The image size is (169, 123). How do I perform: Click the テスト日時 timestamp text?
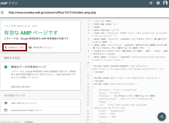[x=20, y=26]
